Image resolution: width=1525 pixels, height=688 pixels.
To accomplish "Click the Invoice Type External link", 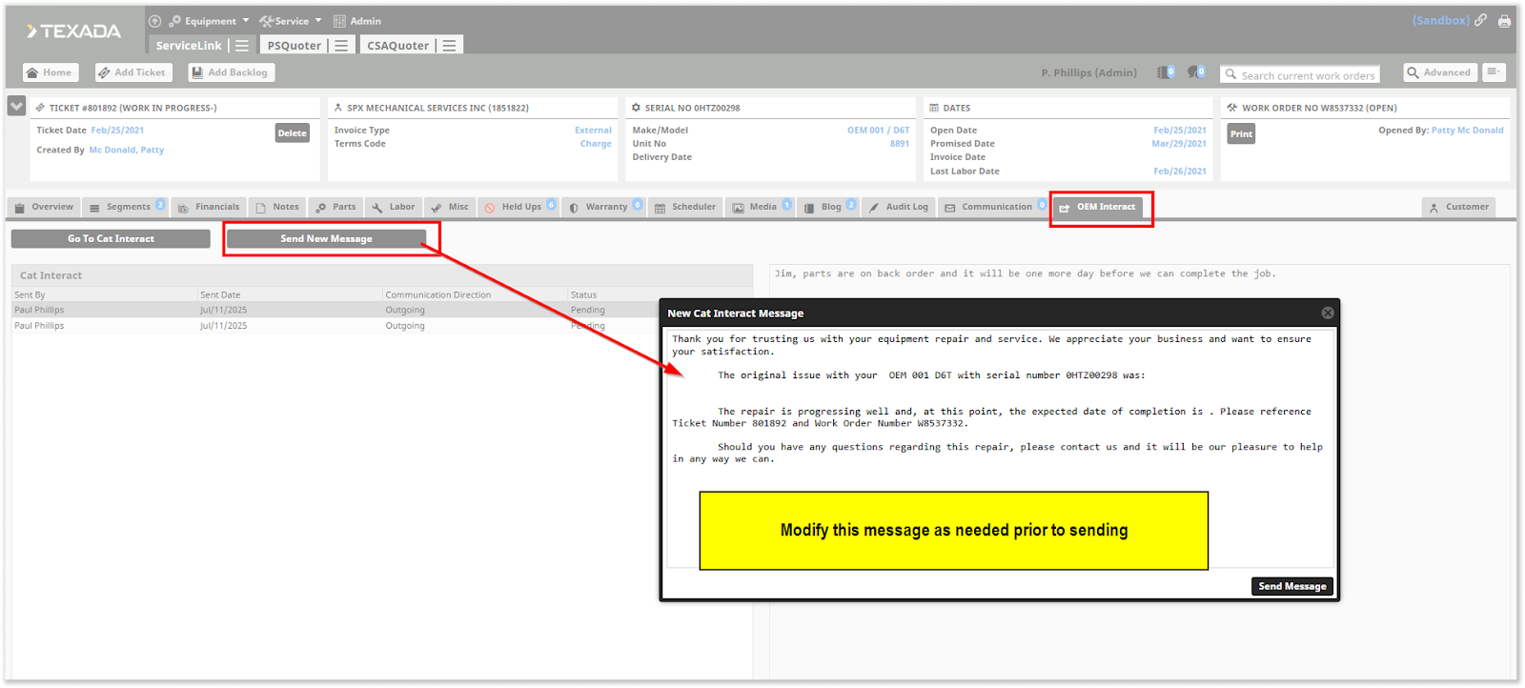I will 593,131.
